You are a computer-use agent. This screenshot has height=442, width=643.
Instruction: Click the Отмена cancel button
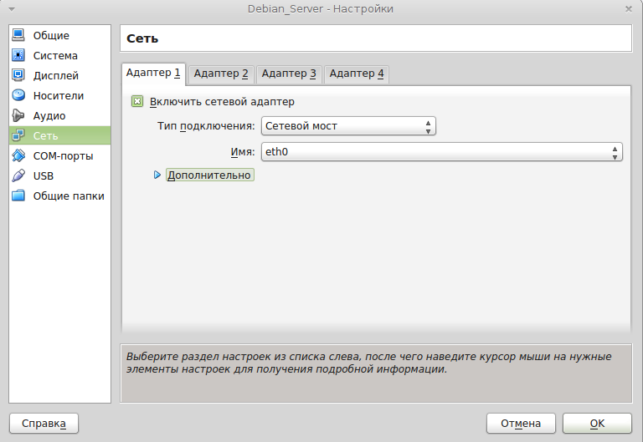521,423
